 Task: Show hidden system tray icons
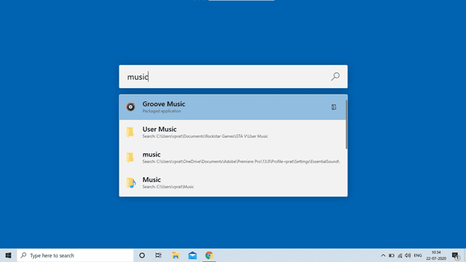tap(383, 255)
